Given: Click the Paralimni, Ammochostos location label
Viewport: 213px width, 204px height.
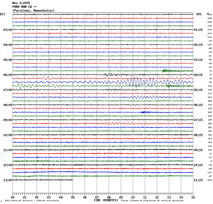Looking at the screenshot, I should pyautogui.click(x=33, y=11).
